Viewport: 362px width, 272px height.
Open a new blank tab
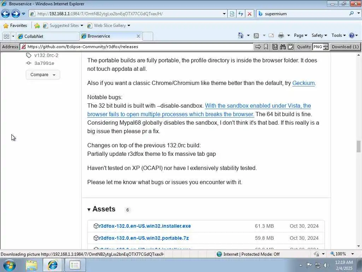(x=148, y=36)
